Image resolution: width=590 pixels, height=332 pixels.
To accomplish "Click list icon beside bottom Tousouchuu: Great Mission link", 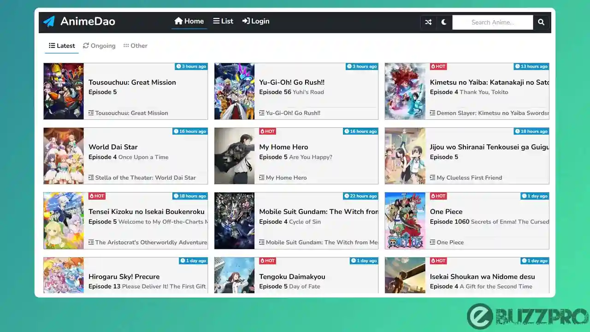I will 91,113.
